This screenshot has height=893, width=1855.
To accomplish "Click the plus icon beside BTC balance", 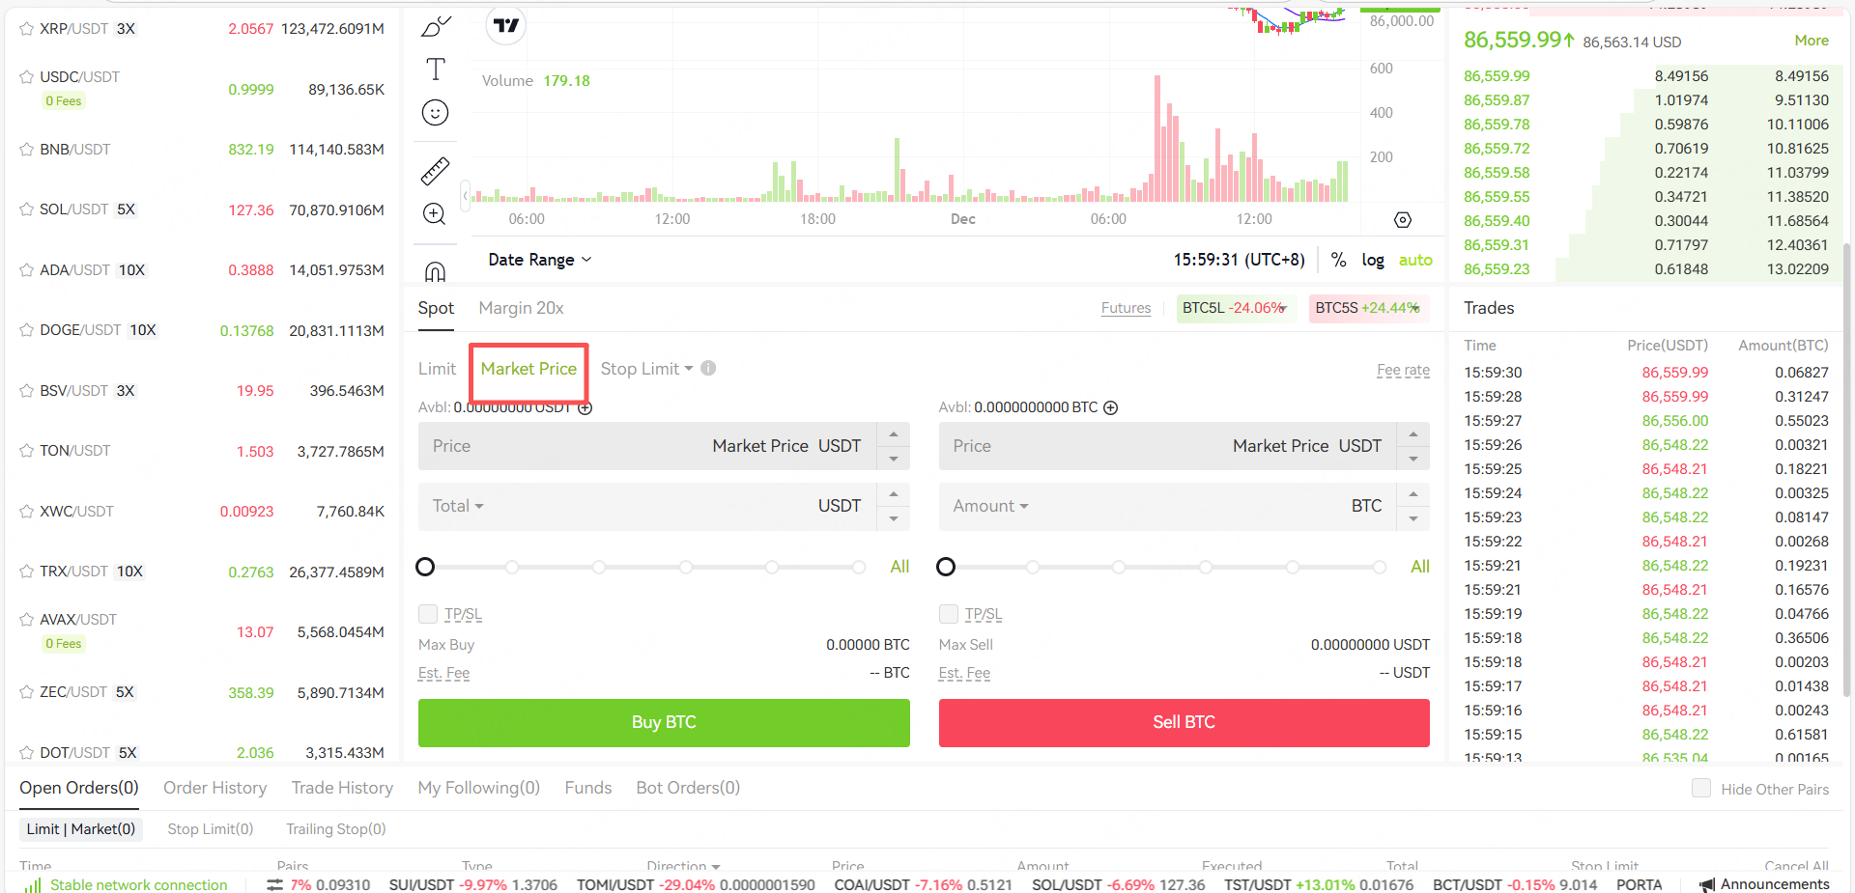I will click(x=1111, y=407).
